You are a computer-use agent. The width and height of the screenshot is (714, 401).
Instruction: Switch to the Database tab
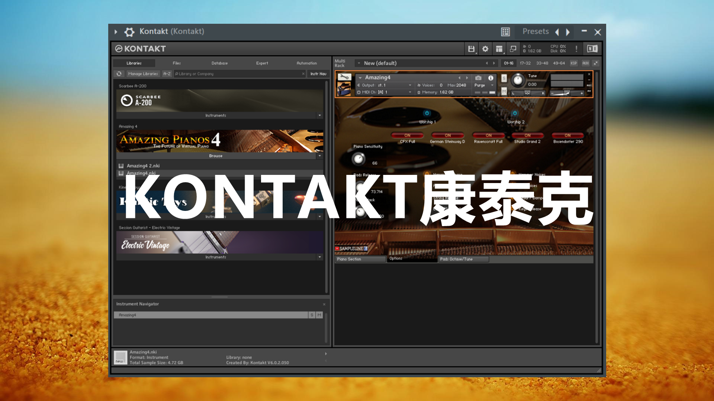pyautogui.click(x=219, y=63)
